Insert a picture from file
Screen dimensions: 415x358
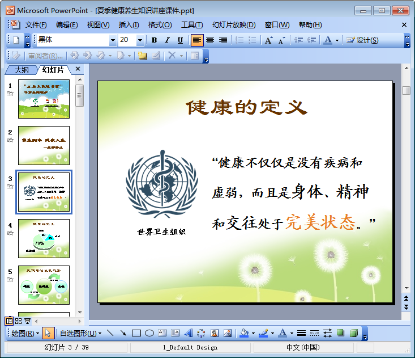click(x=228, y=333)
